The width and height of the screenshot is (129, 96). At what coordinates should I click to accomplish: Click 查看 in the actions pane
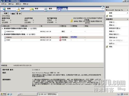[x=110, y=13]
